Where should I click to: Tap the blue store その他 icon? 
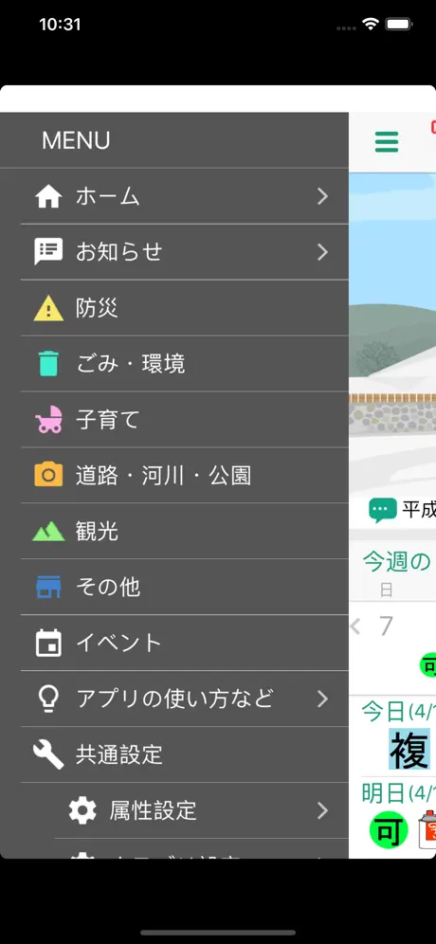click(48, 587)
